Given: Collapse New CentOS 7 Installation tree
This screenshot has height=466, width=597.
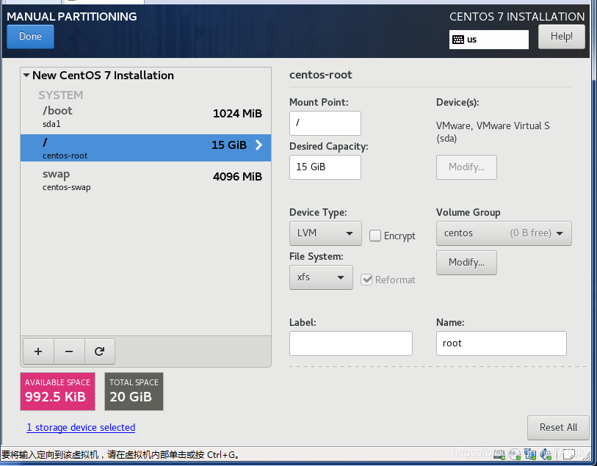Looking at the screenshot, I should pos(26,75).
